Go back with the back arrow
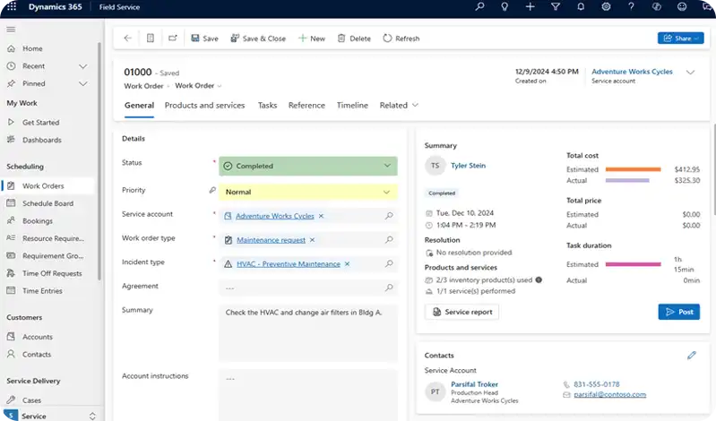This screenshot has height=421, width=716. [128, 39]
